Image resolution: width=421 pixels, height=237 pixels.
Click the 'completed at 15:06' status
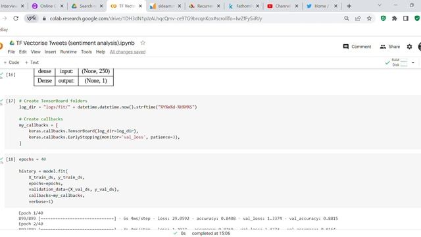coord(210,233)
